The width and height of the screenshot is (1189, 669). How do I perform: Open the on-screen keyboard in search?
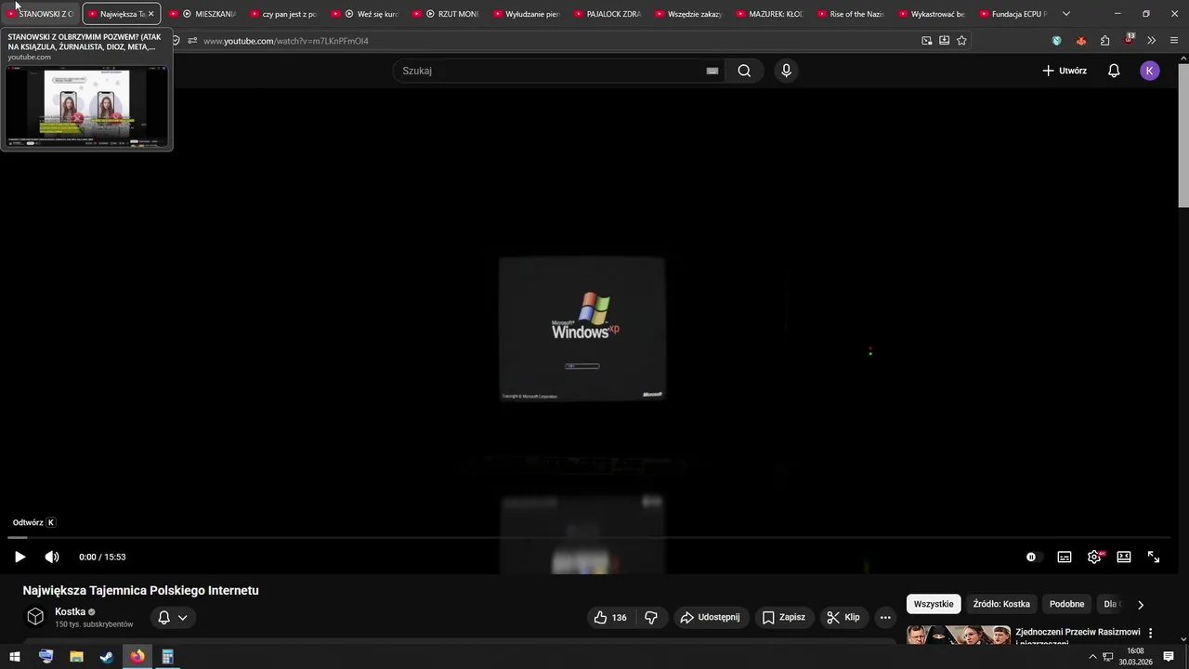click(712, 71)
